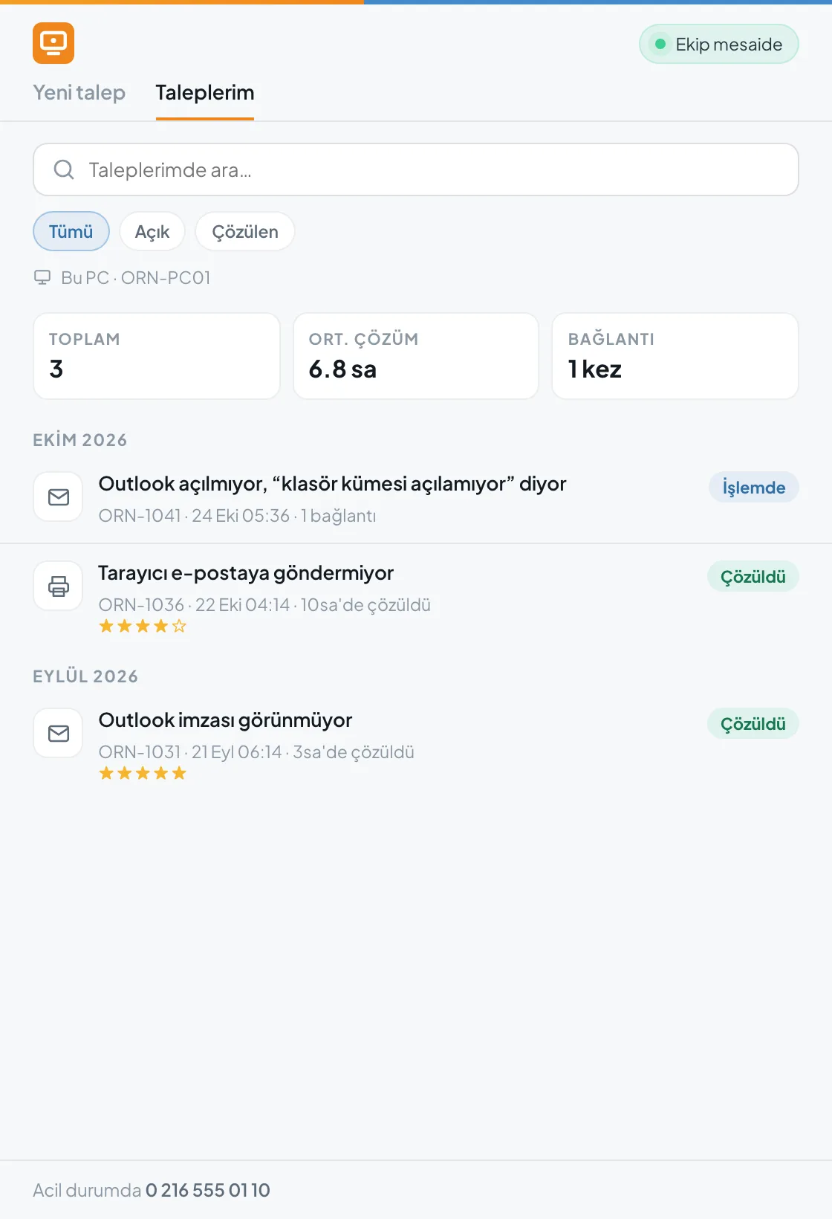The height and width of the screenshot is (1219, 832).
Task: Filter by Çözülen tickets
Action: (x=245, y=231)
